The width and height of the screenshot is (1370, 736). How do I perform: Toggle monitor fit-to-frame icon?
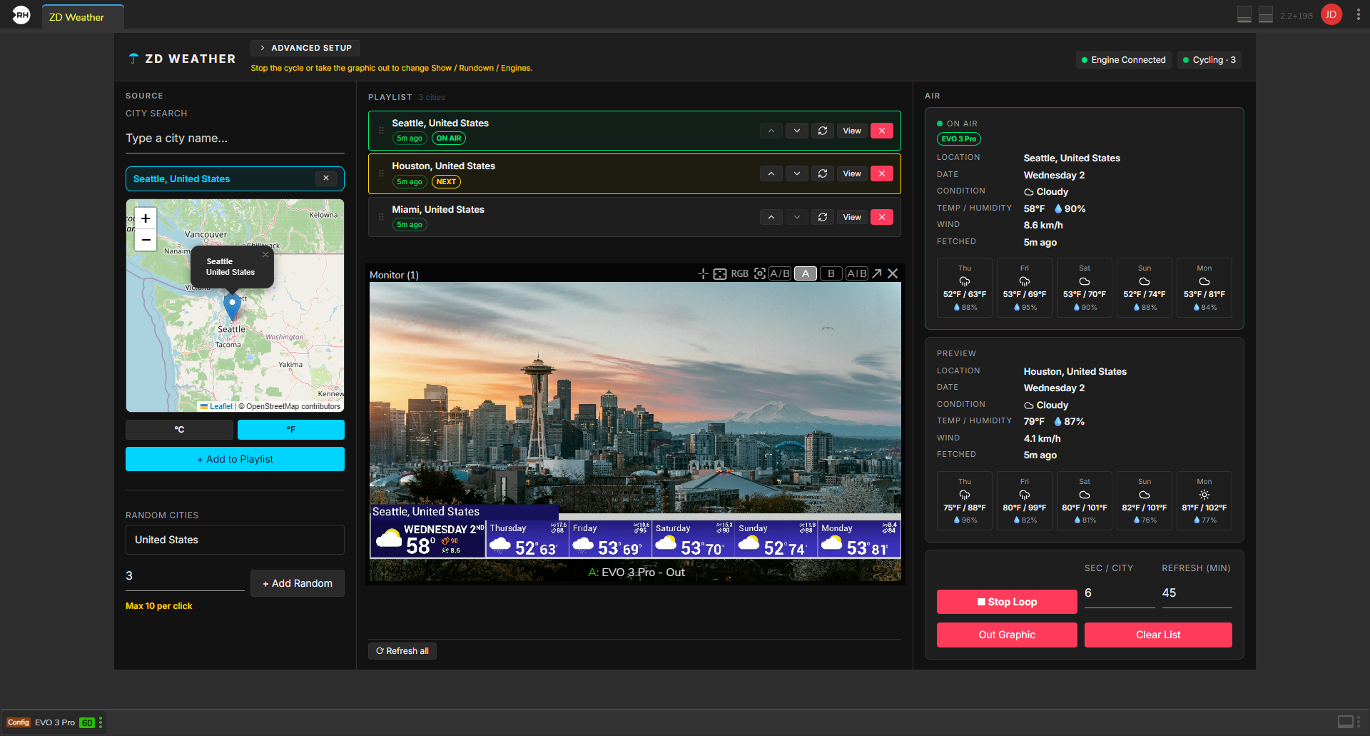(720, 273)
